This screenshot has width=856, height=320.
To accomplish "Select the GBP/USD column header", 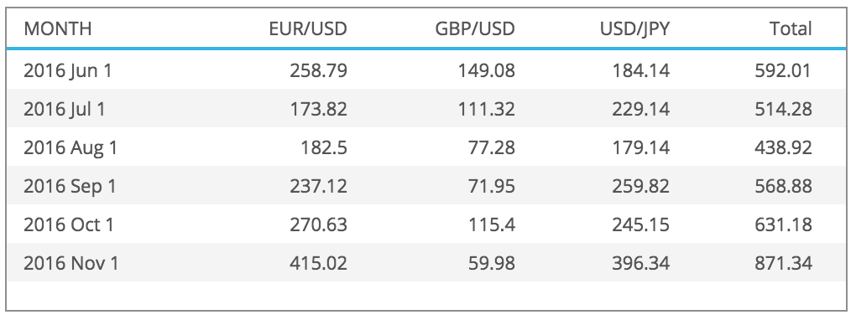I will (475, 28).
